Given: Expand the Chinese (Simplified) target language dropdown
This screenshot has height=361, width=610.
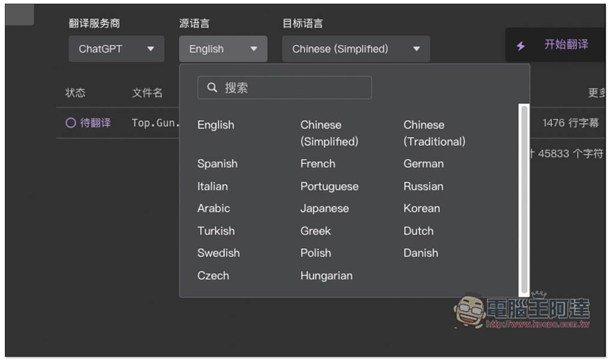Looking at the screenshot, I should [x=356, y=49].
